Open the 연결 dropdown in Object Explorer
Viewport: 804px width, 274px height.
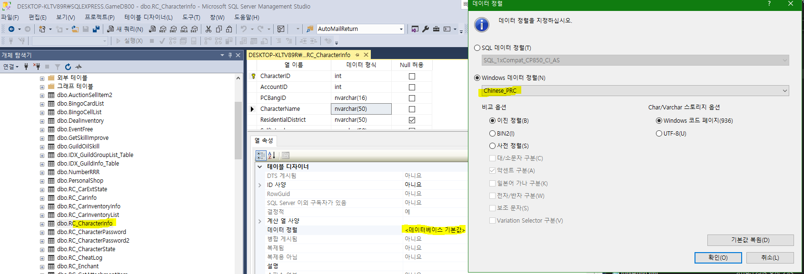click(x=10, y=67)
